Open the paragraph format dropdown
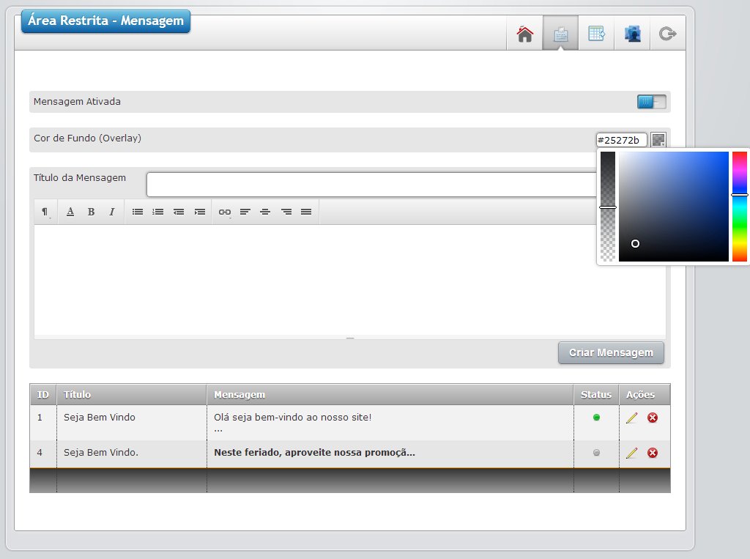 point(45,212)
